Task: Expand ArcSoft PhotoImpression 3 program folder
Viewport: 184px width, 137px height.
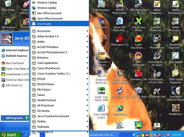Action: 60,52
